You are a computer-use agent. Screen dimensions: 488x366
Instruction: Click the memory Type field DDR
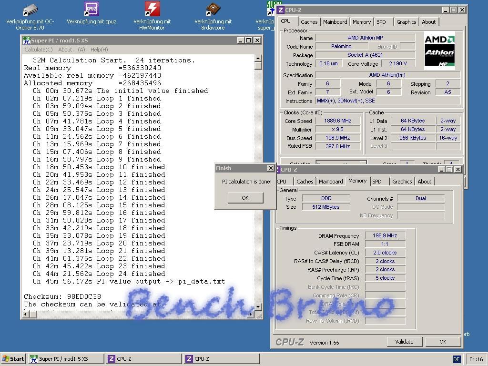pos(326,198)
